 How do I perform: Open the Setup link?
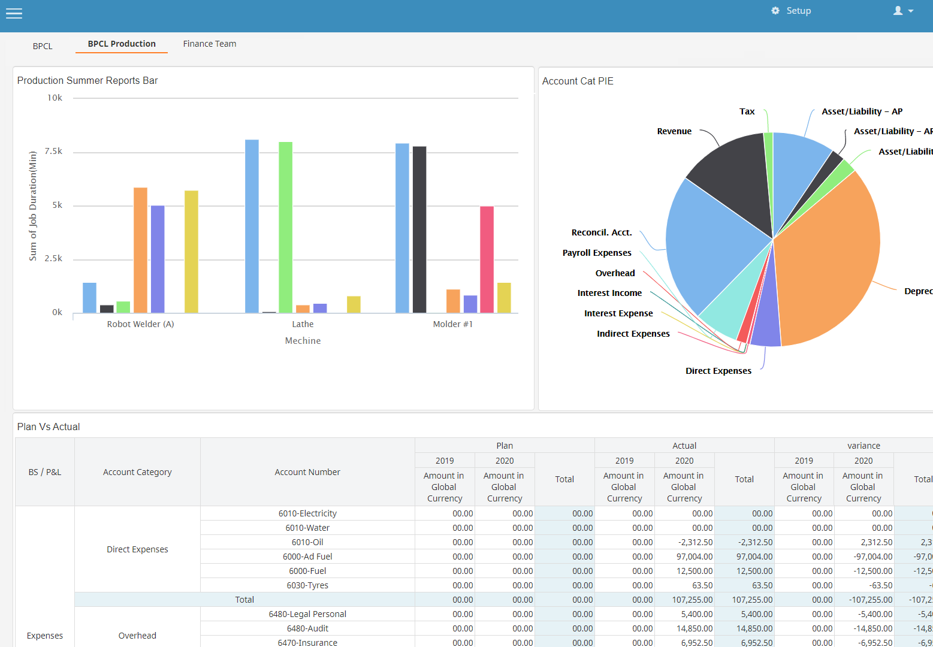[798, 11]
